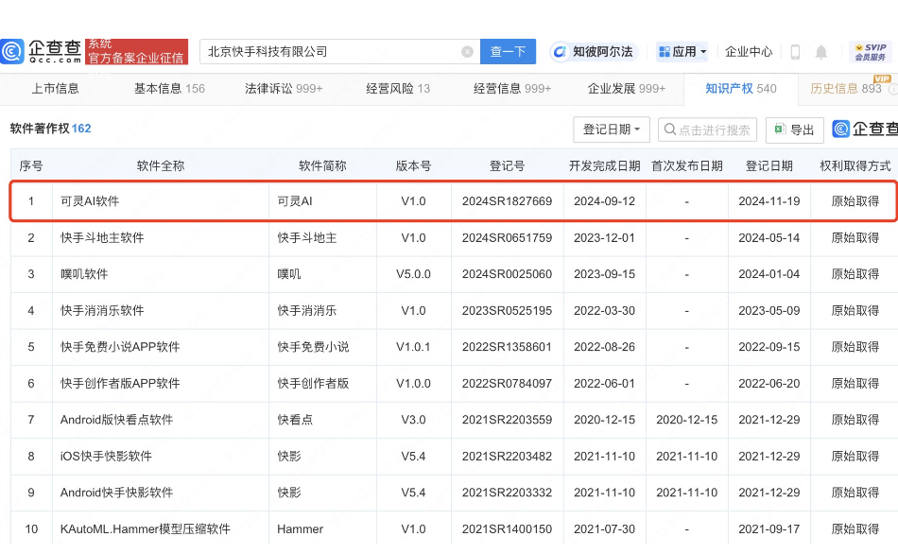Open 知彼阿尔法 AI assistant
The image size is (898, 554).
593,52
